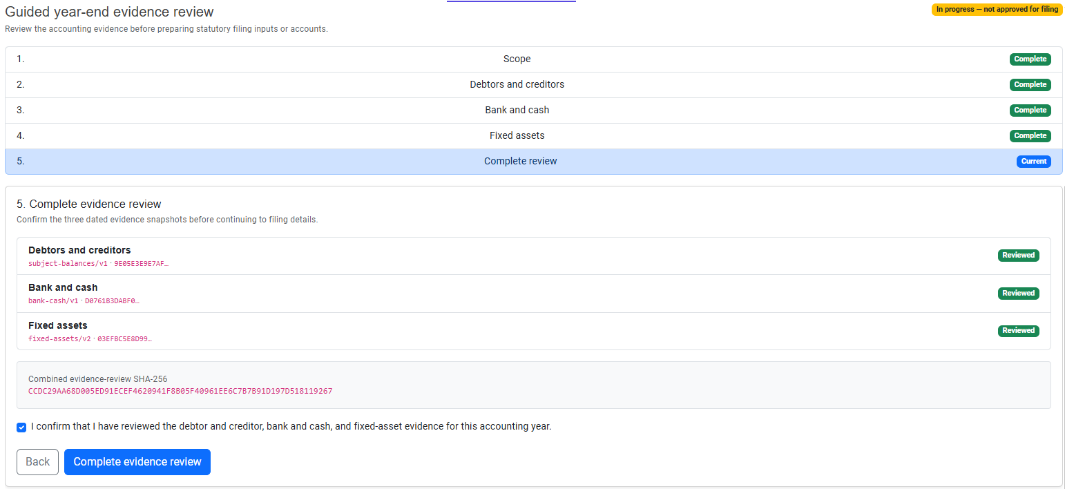This screenshot has height=489, width=1065.
Task: Click the 'Guided year-end evidence review' page heading
Action: pyautogui.click(x=110, y=12)
